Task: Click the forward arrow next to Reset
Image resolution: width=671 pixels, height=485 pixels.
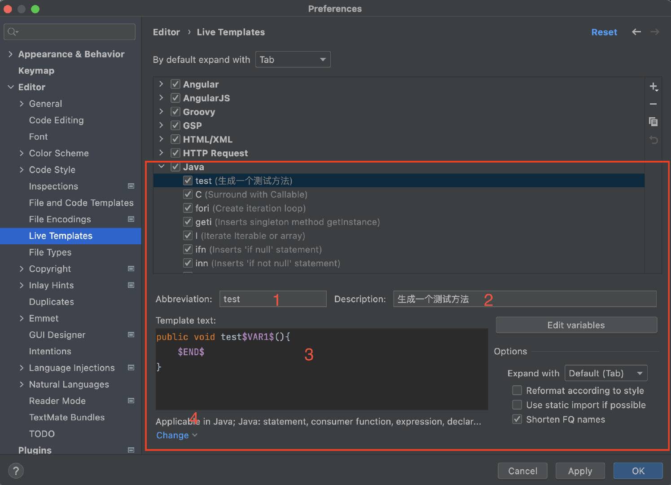Action: 655,32
